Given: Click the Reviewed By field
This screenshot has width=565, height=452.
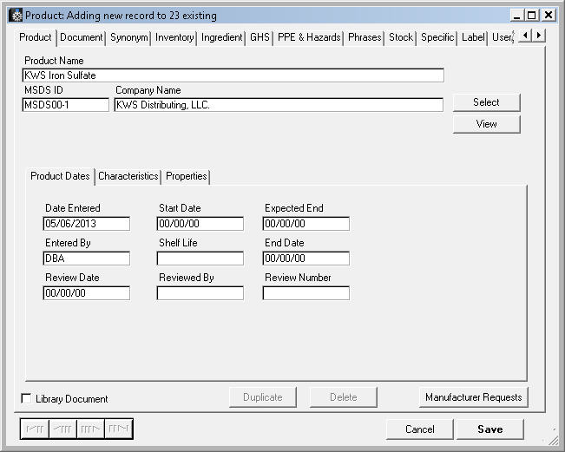Looking at the screenshot, I should click(200, 293).
